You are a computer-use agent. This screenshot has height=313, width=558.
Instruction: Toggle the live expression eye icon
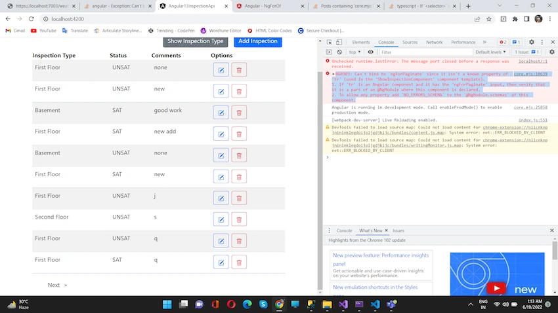(370, 52)
